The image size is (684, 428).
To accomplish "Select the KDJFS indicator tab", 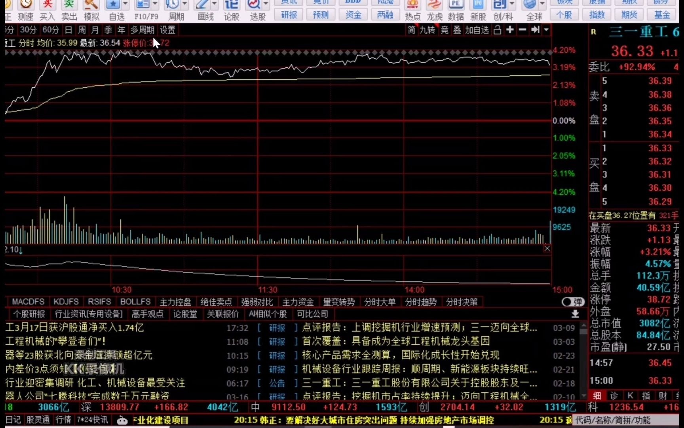I will [x=66, y=302].
